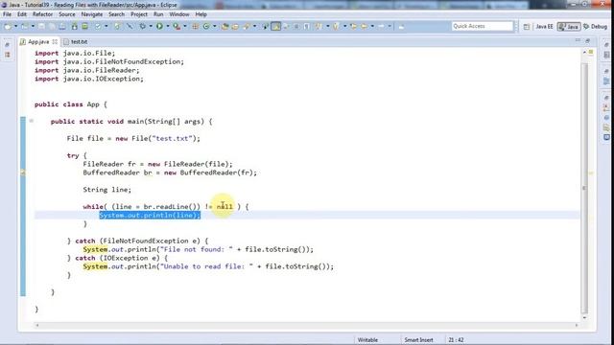Close the App.java tab
The height and width of the screenshot is (345, 614).
[55, 41]
